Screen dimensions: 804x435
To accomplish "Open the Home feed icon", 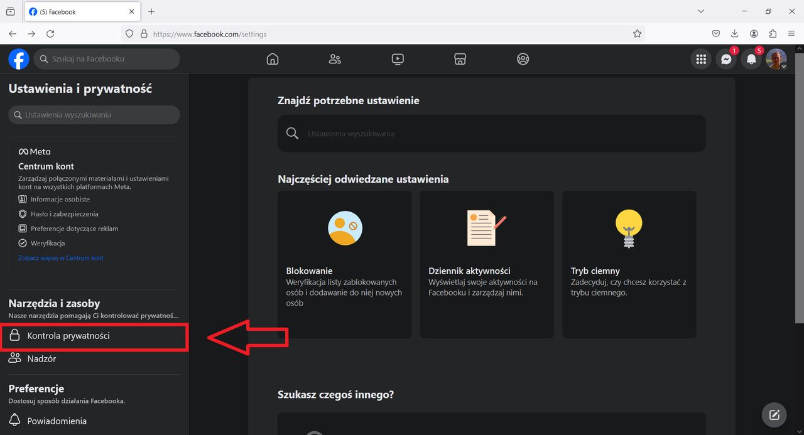I will (x=273, y=59).
